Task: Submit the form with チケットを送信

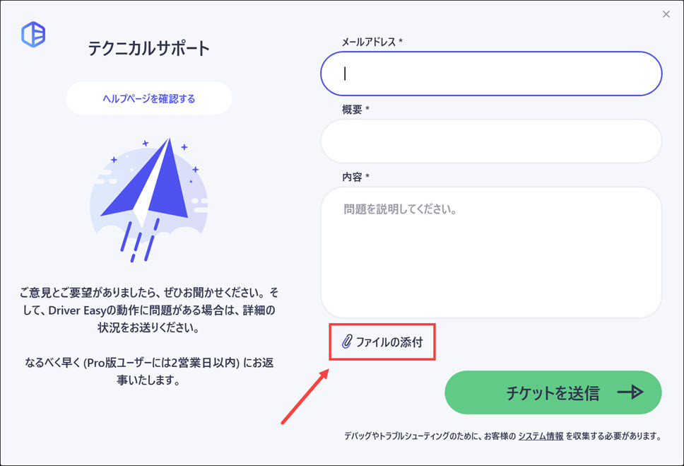Action: click(x=553, y=392)
